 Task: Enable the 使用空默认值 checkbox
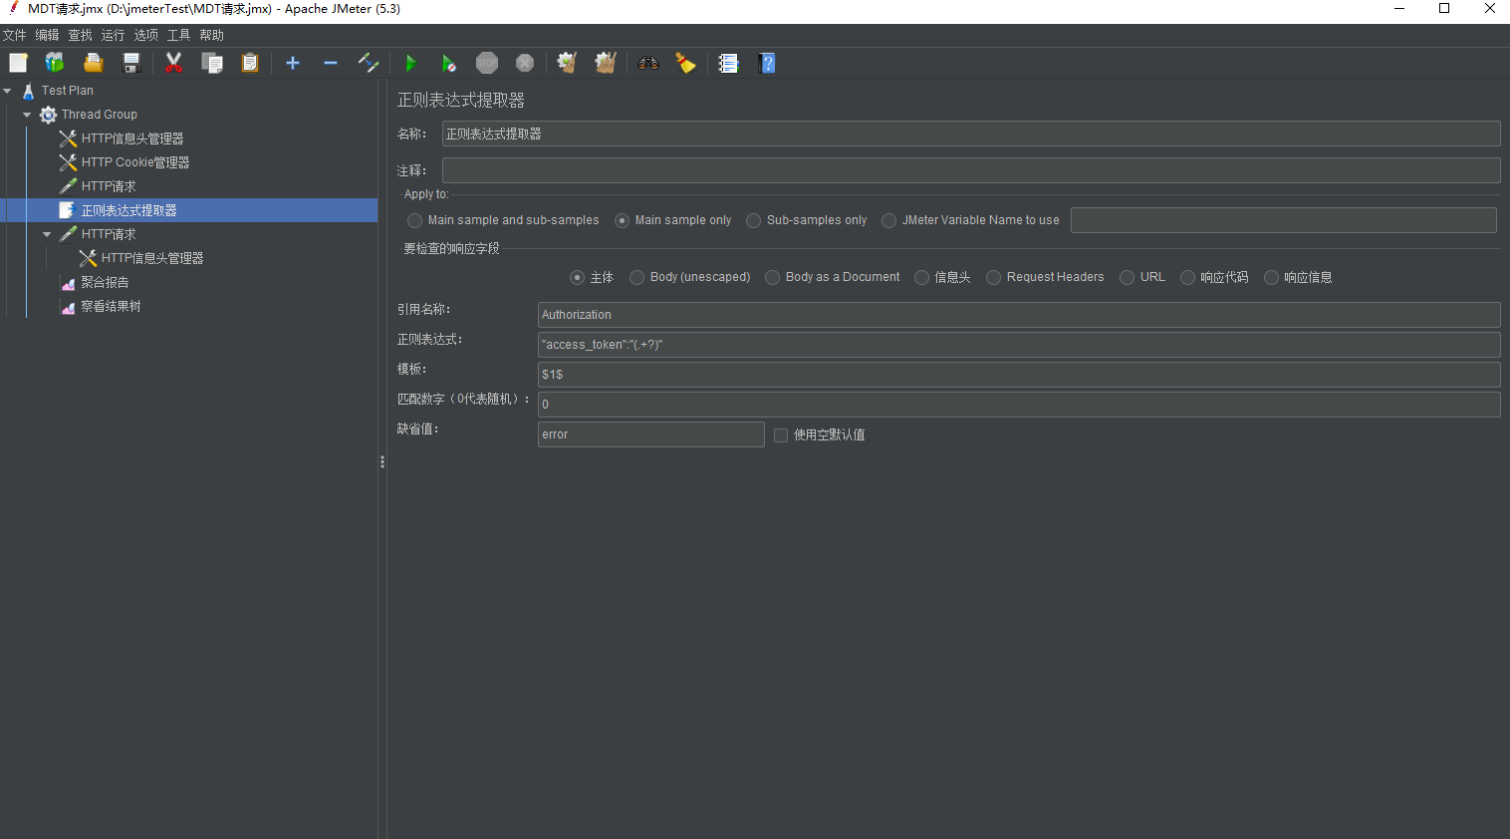pyautogui.click(x=781, y=435)
